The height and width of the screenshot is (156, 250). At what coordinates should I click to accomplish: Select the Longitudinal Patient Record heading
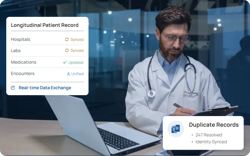(x=45, y=25)
